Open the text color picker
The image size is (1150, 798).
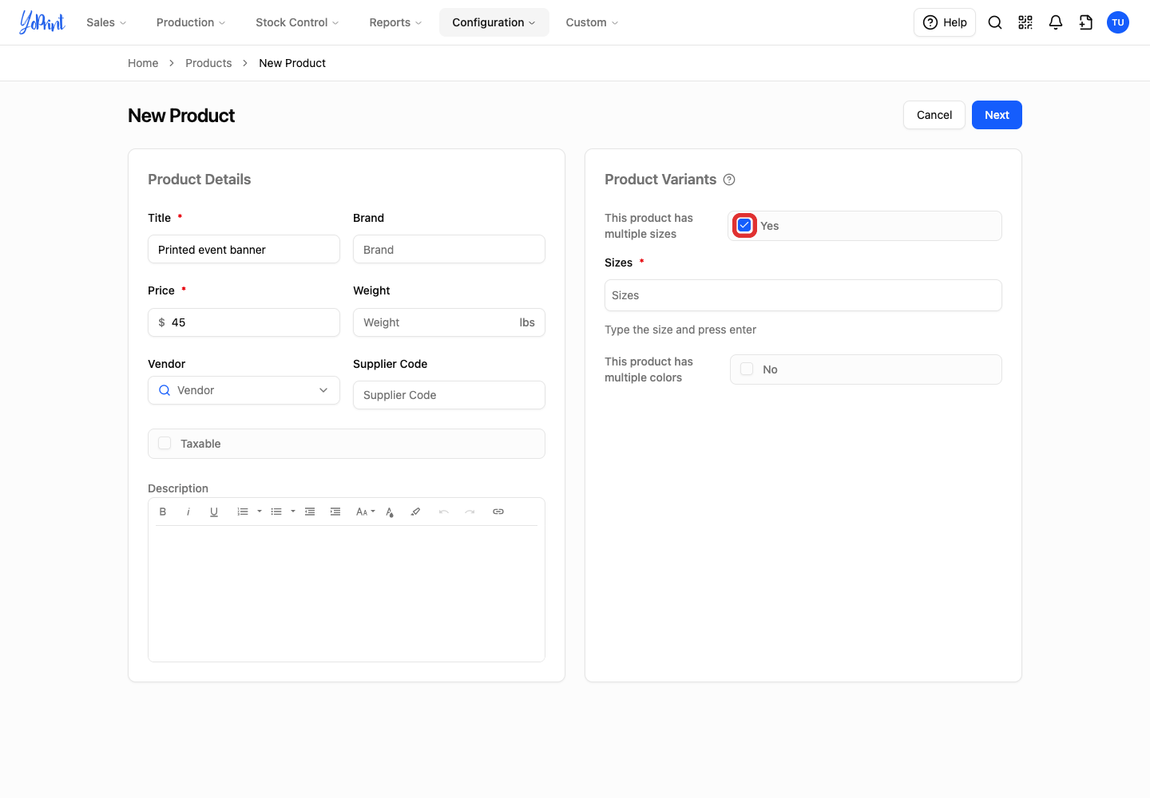click(x=390, y=512)
